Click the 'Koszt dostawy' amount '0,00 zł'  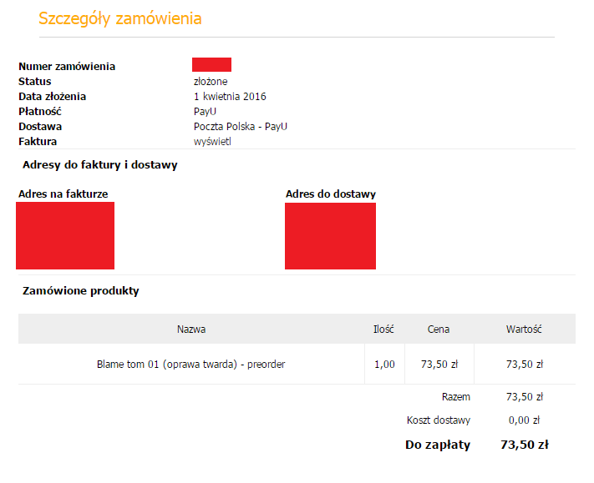pos(525,420)
